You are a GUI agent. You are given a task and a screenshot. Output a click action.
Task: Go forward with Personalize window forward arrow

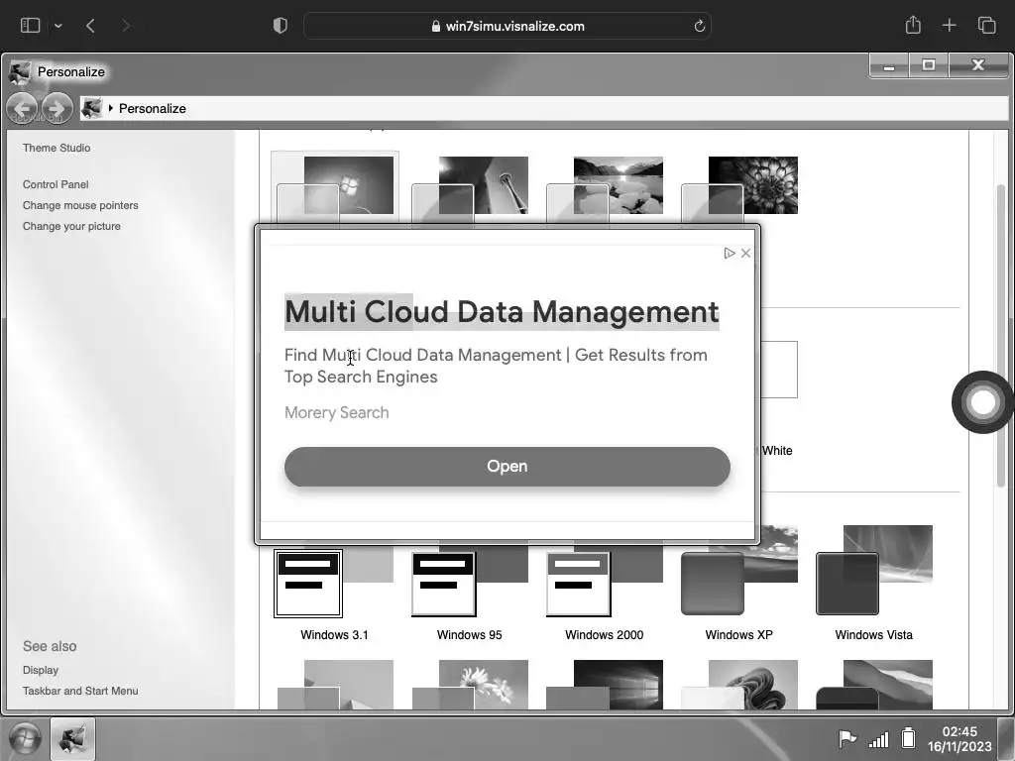coord(56,108)
